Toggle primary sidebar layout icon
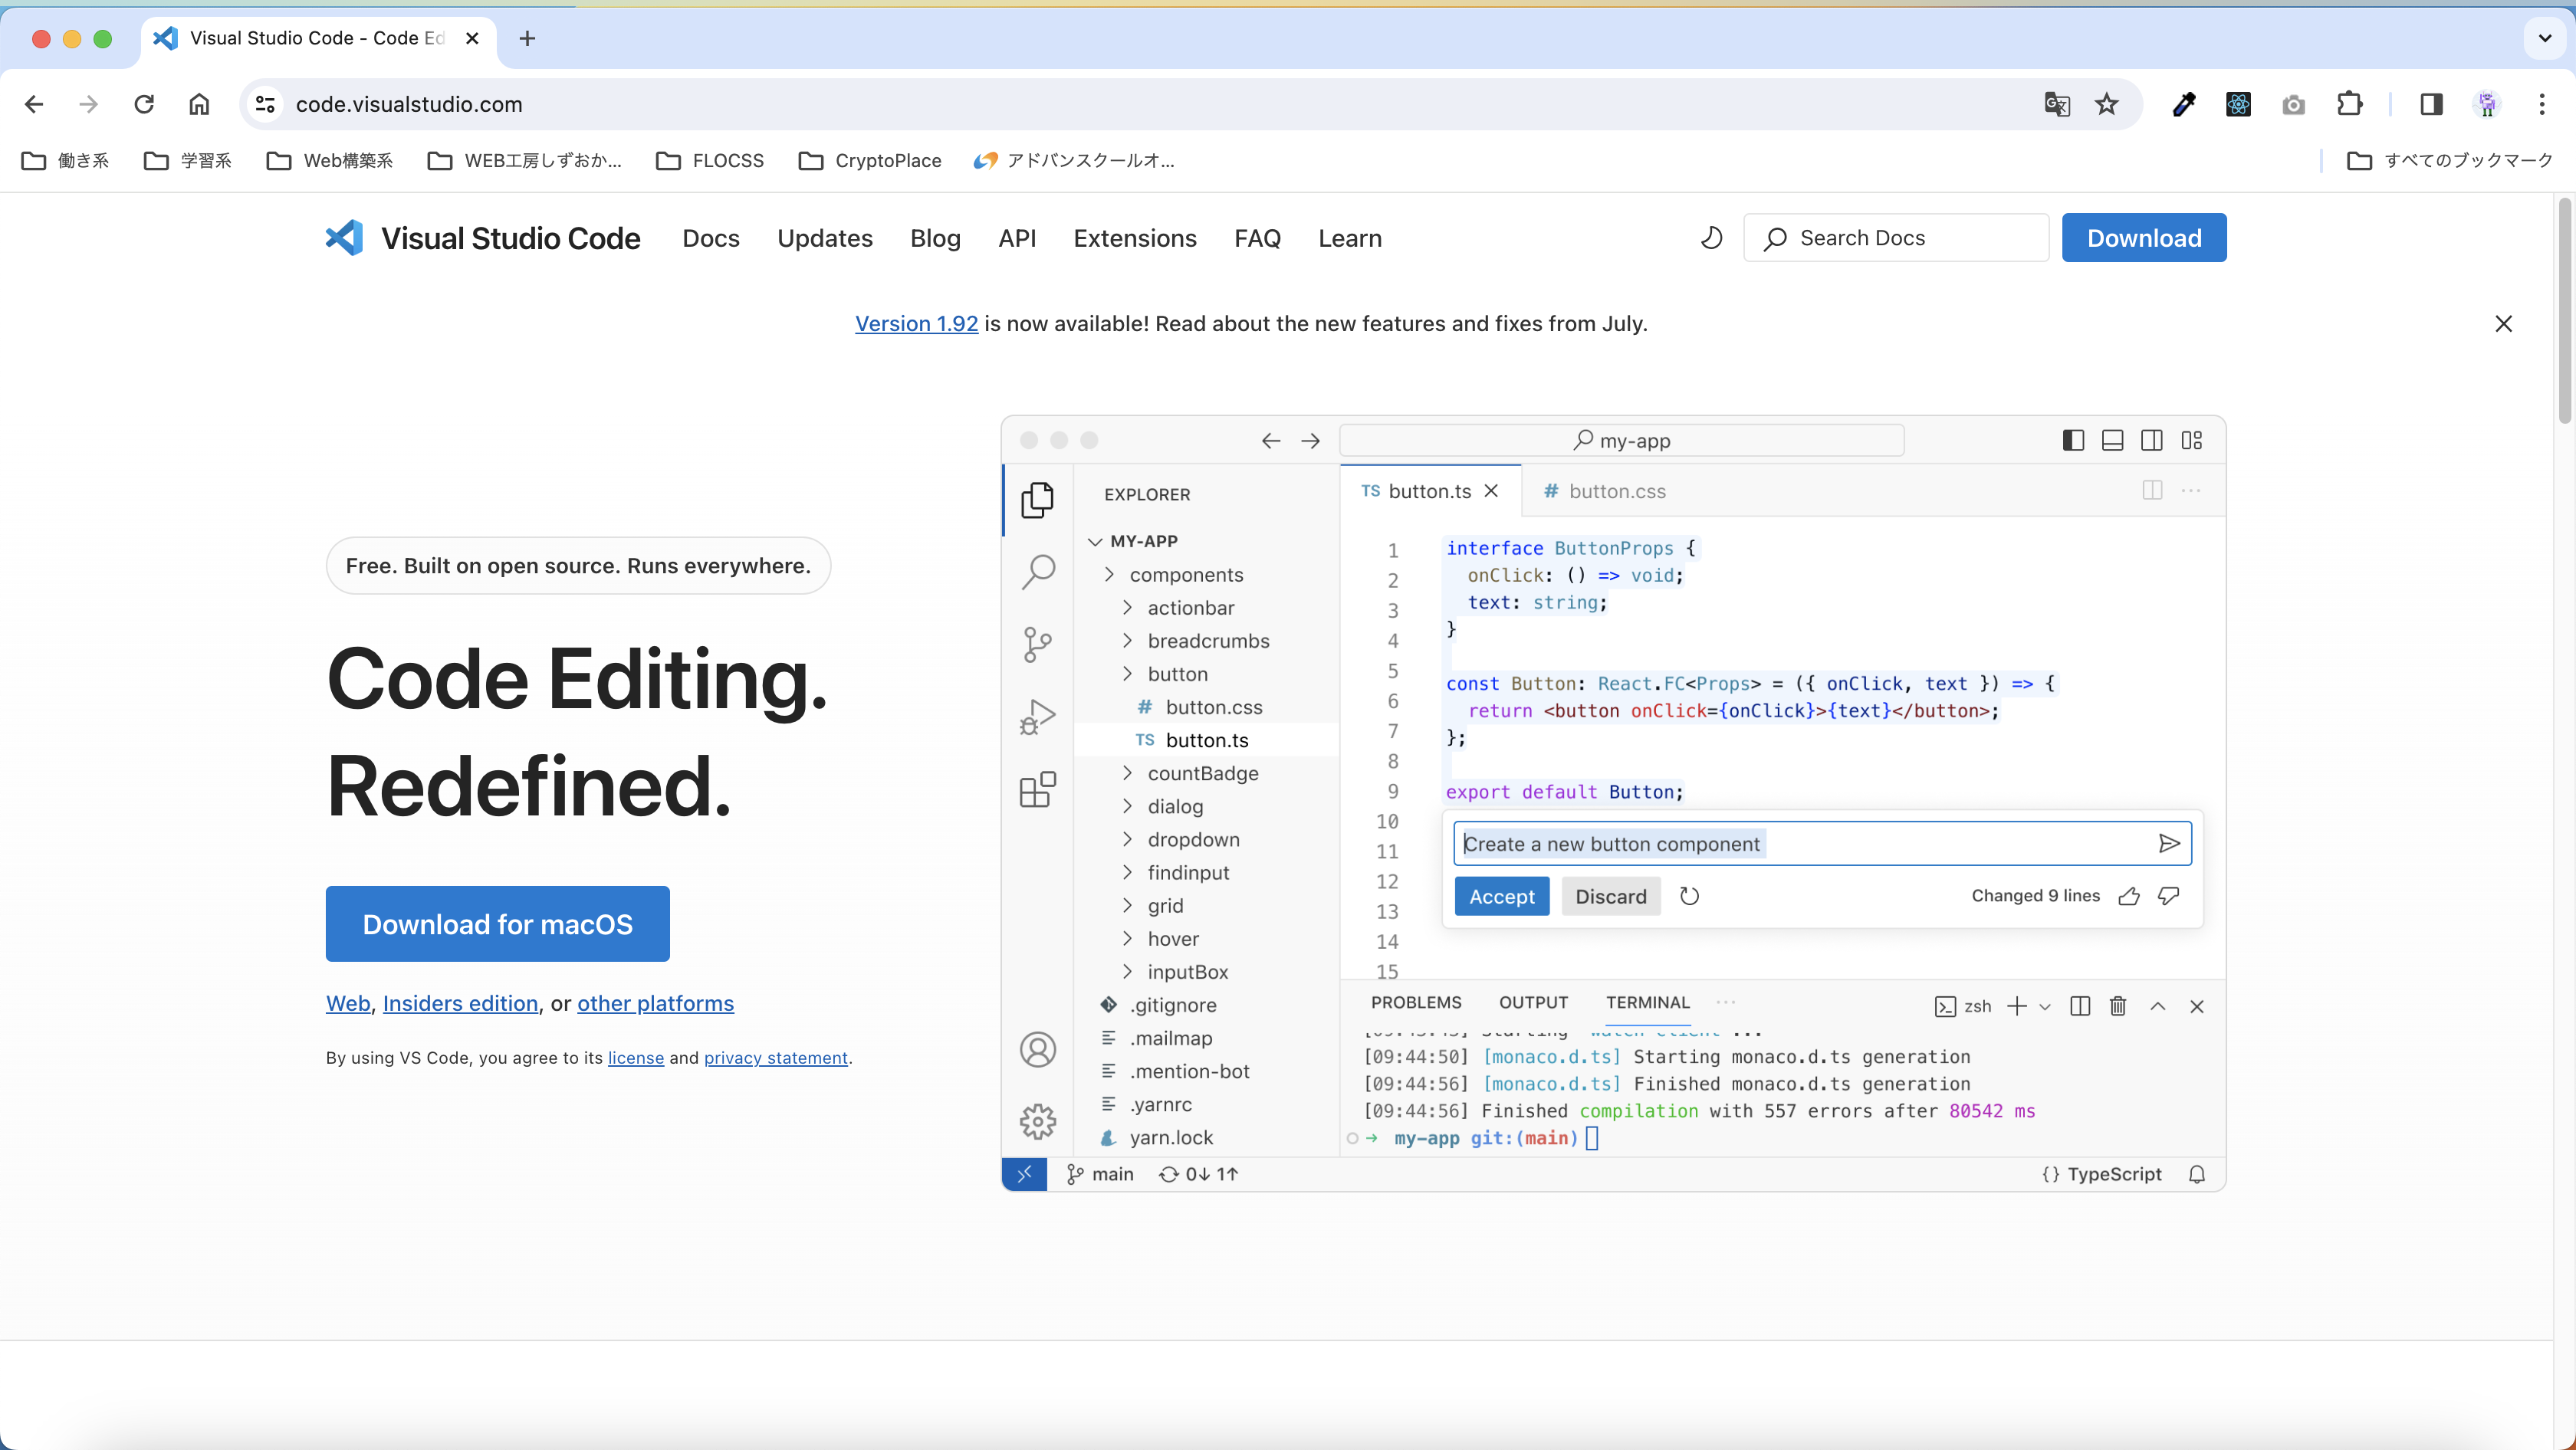The height and width of the screenshot is (1450, 2576). [x=2073, y=441]
